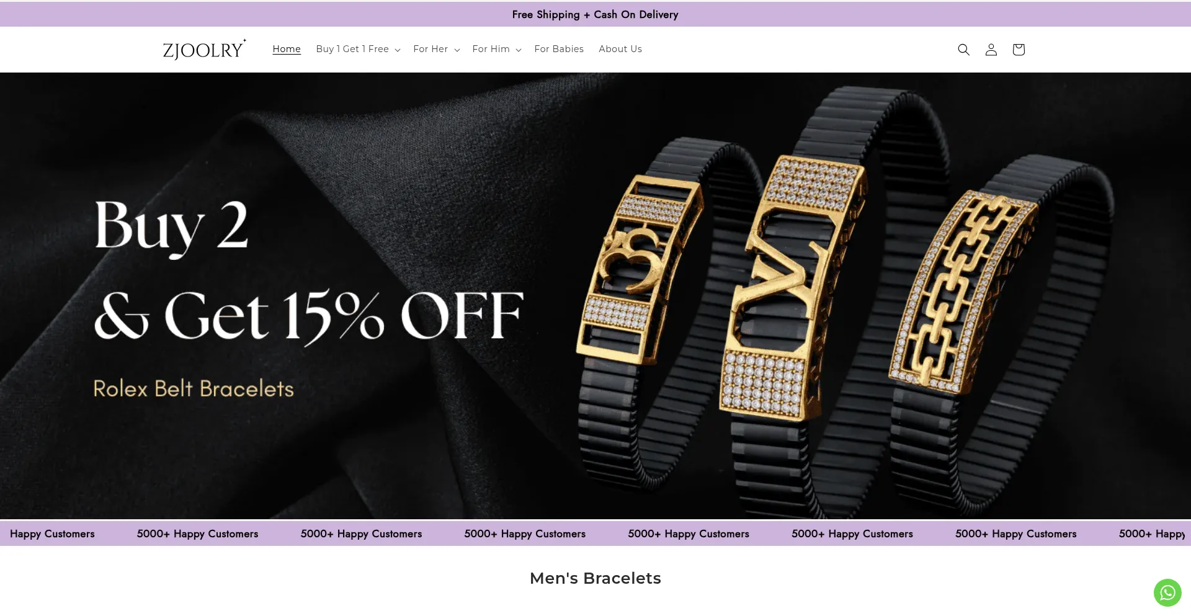The height and width of the screenshot is (616, 1191).
Task: Open the shopping cart icon
Action: tap(1019, 50)
